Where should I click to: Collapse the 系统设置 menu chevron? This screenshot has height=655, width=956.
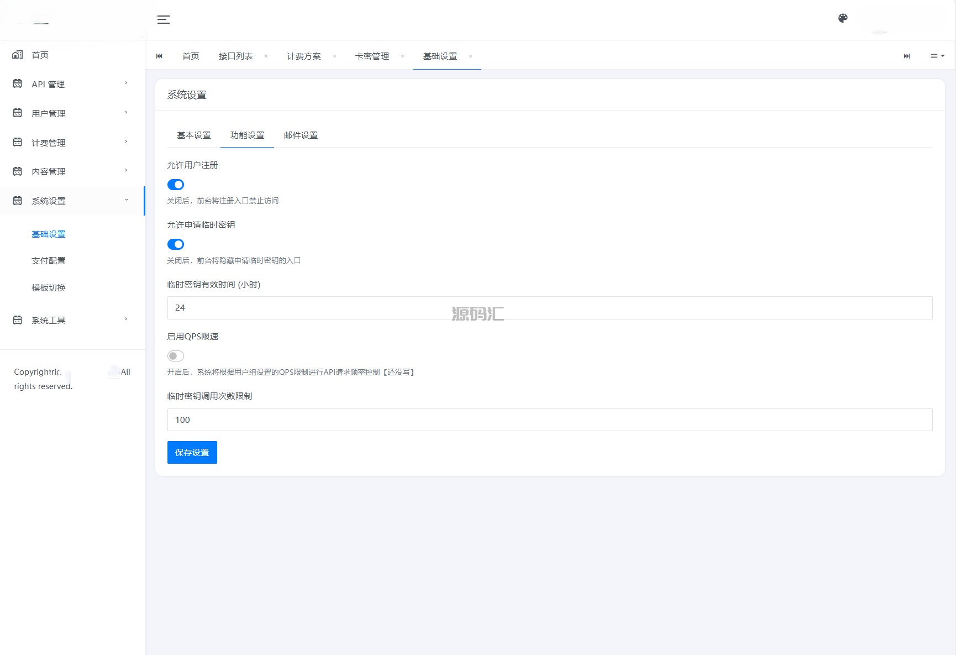pyautogui.click(x=126, y=200)
